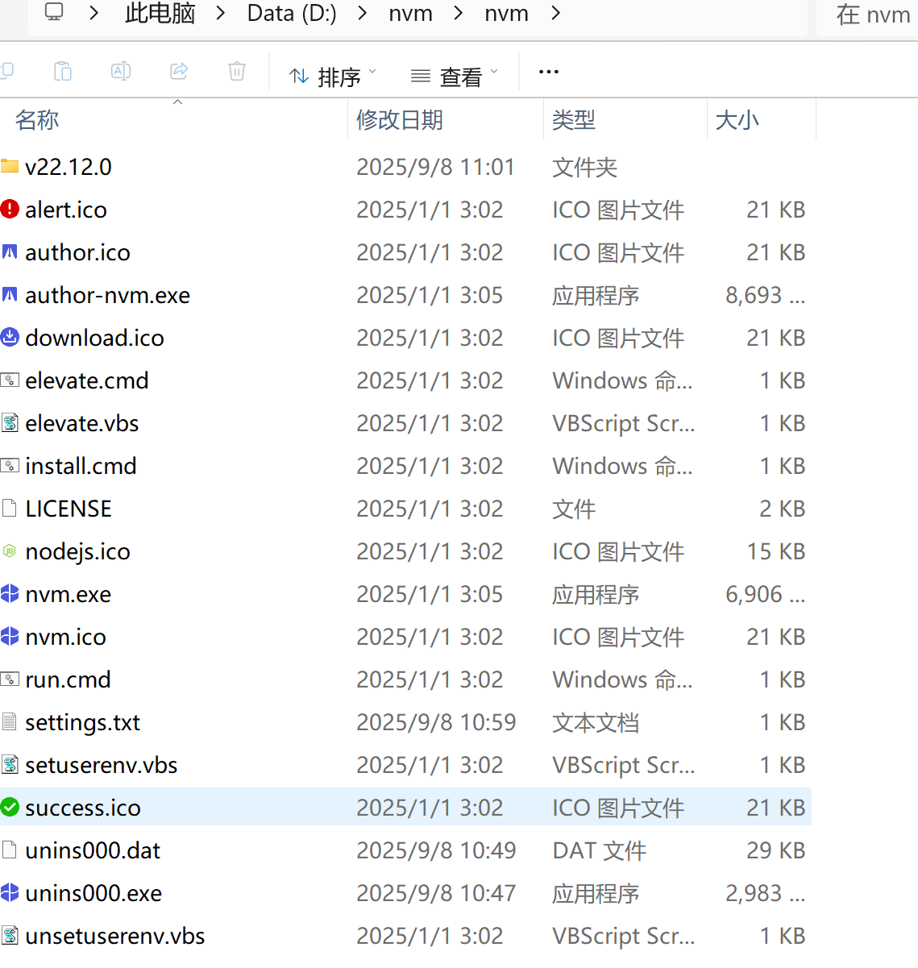Viewport: 918px width, 968px height.
Task: Click the download.ico file icon
Action: point(10,338)
